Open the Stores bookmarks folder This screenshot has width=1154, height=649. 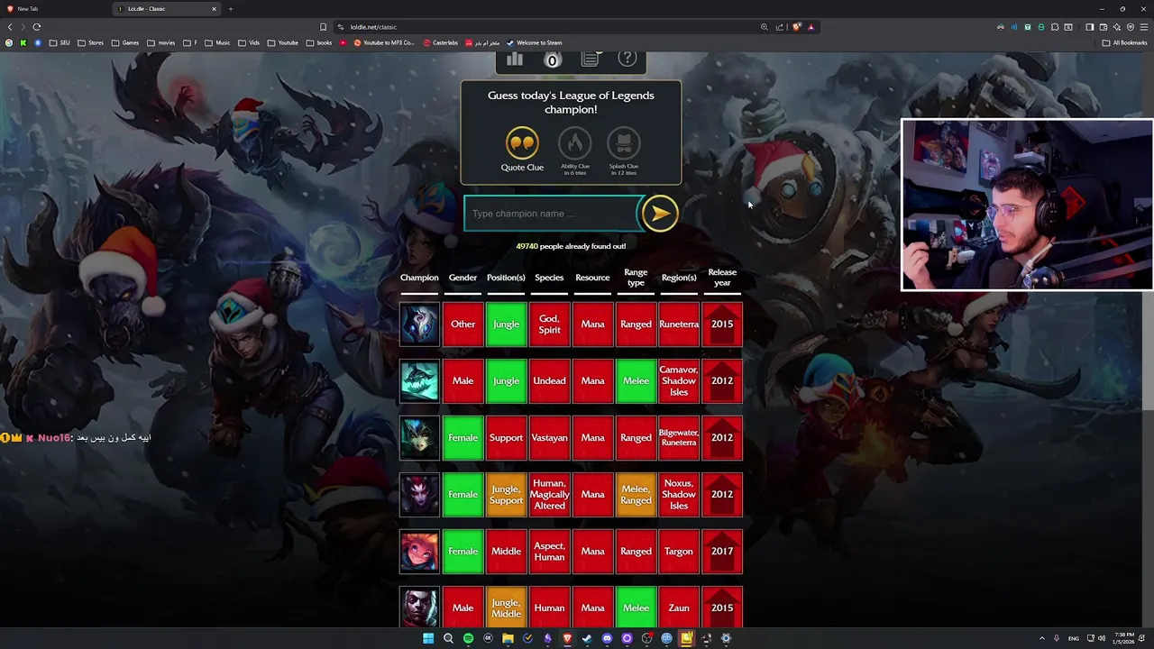coord(90,42)
